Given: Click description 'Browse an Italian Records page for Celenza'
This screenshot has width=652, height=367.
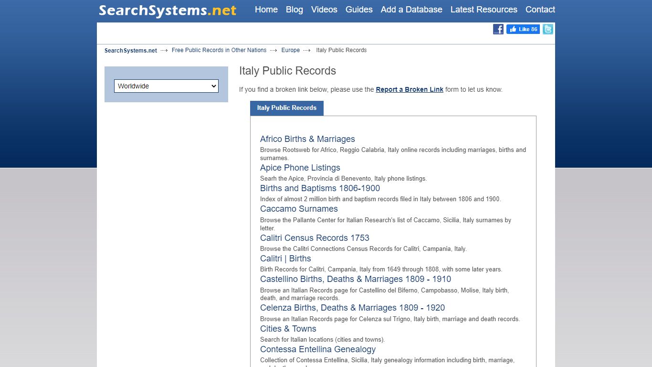Looking at the screenshot, I should 390,319.
